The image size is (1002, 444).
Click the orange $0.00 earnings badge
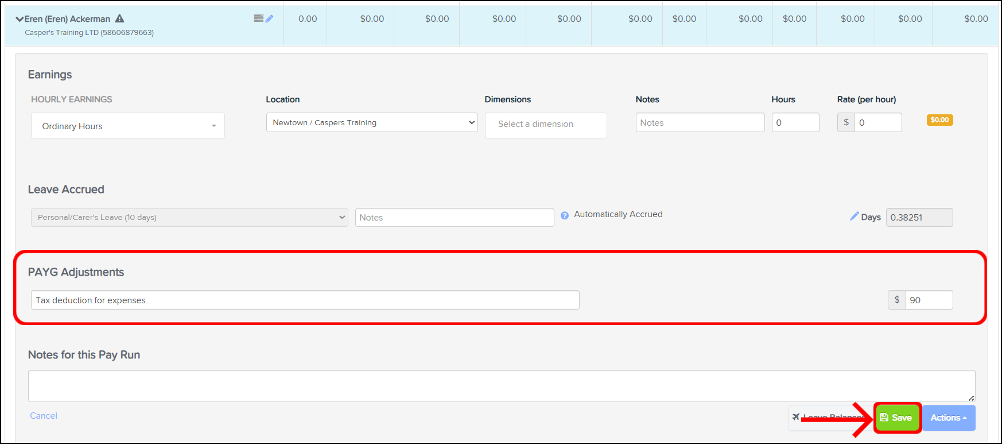939,120
